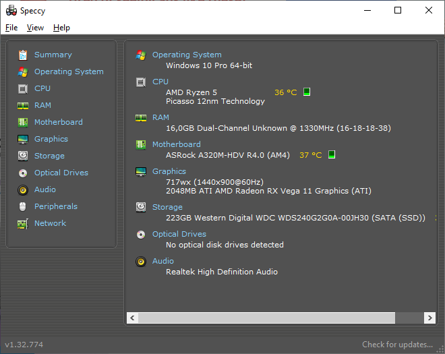Screen dimensions: 445x354
Task: Click the AMD Ryzen 5 text
Action: [x=191, y=92]
